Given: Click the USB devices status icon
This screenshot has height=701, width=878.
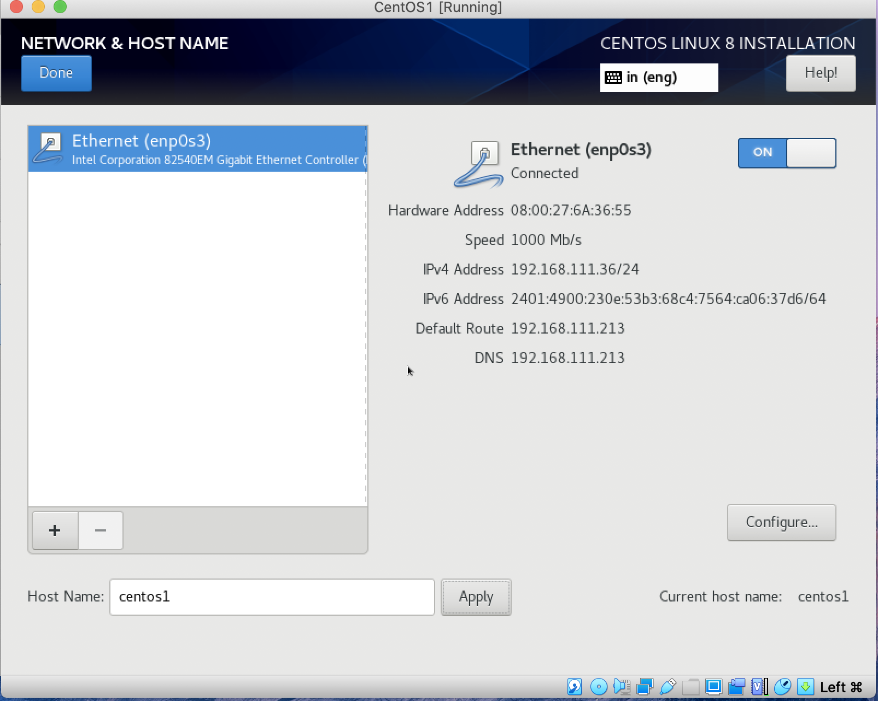Looking at the screenshot, I should pyautogui.click(x=668, y=686).
